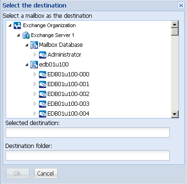Select EDB01u100-002 as destination

click(68, 94)
